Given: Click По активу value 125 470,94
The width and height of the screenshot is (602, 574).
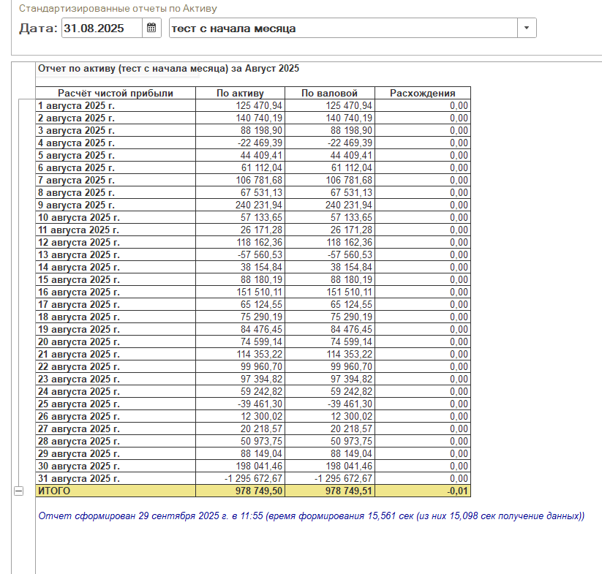Looking at the screenshot, I should click(x=241, y=105).
